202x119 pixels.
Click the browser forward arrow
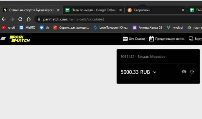coord(12,19)
